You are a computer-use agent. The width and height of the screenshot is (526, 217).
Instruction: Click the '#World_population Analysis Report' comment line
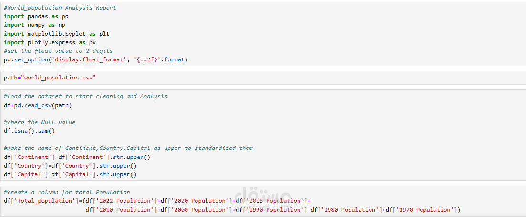point(60,7)
